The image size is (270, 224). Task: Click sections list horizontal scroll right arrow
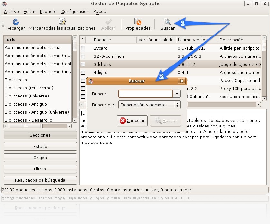click(69, 126)
